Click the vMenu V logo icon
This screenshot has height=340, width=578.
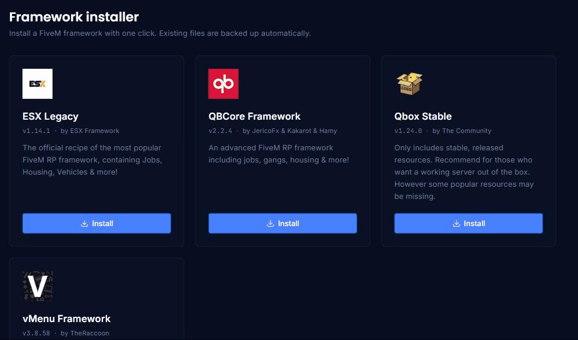coord(38,286)
